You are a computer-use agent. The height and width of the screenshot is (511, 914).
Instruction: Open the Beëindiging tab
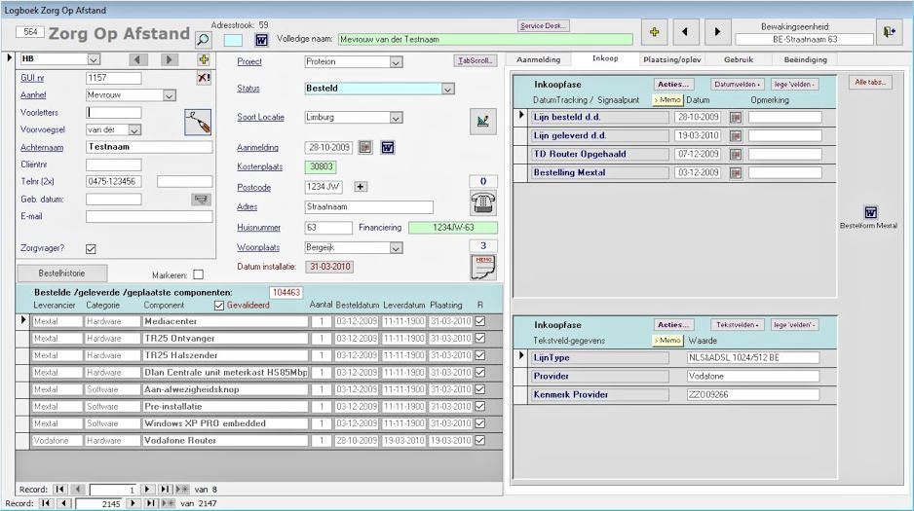coord(805,59)
